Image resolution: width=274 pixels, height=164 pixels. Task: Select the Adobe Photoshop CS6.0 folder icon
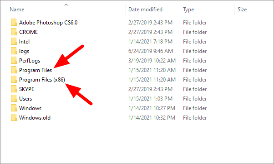coord(14,23)
